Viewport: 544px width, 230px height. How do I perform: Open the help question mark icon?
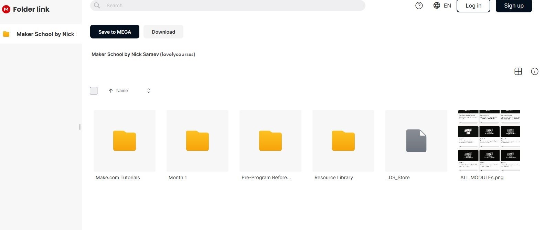click(x=419, y=5)
